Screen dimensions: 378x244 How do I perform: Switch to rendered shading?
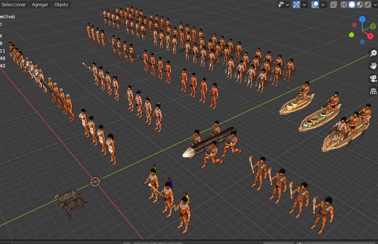point(368,5)
